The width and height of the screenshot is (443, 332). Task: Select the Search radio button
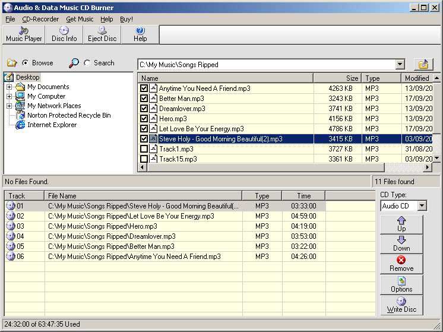point(87,63)
